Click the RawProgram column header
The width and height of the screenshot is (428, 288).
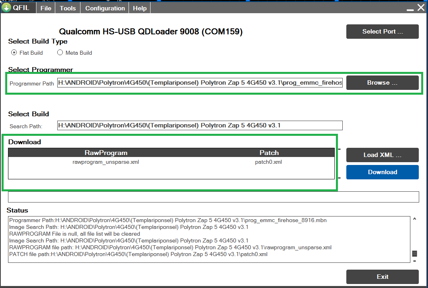point(106,153)
